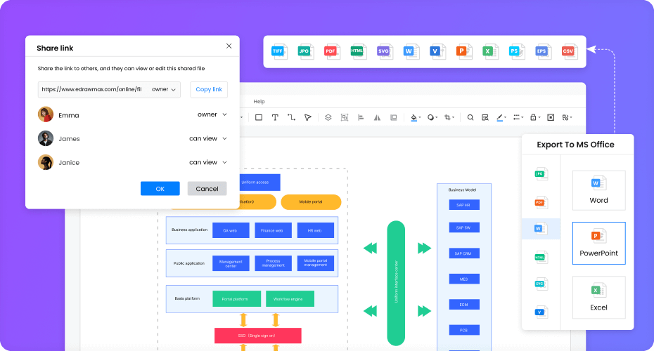Select the 'Mobile portal' shape on canvas
This screenshot has height=351, width=654.
point(311,202)
